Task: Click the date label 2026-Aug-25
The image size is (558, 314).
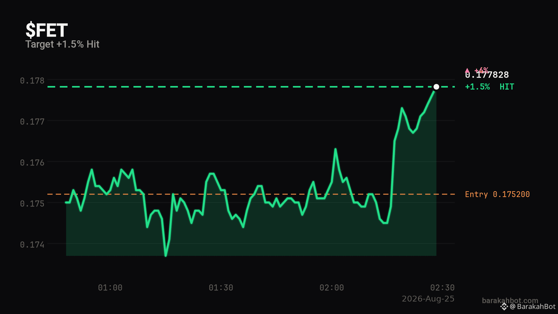Action: 428,299
